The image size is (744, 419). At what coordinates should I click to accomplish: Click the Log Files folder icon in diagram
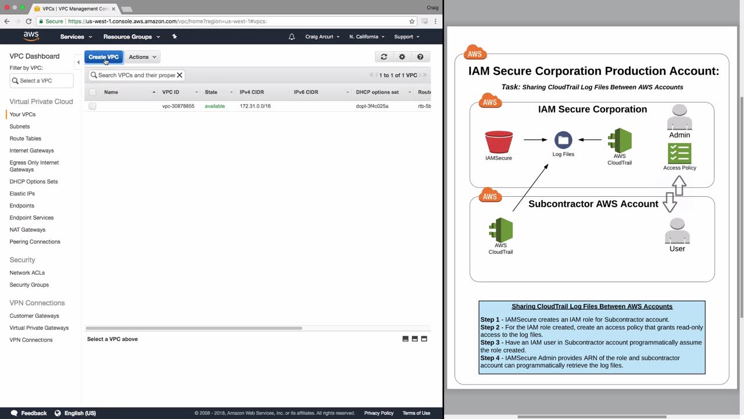[563, 140]
